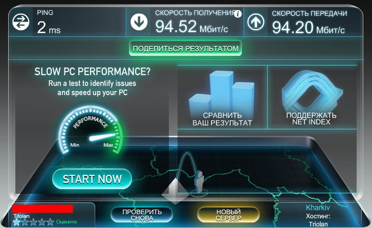This screenshot has height=228, width=372.
Task: Click the Kharkiv server name
Action: (x=318, y=208)
